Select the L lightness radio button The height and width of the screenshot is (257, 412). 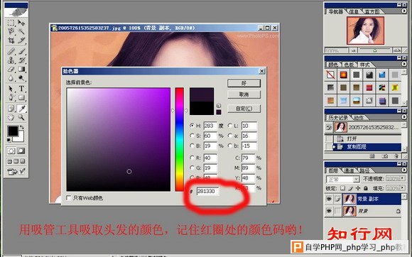tap(230, 126)
